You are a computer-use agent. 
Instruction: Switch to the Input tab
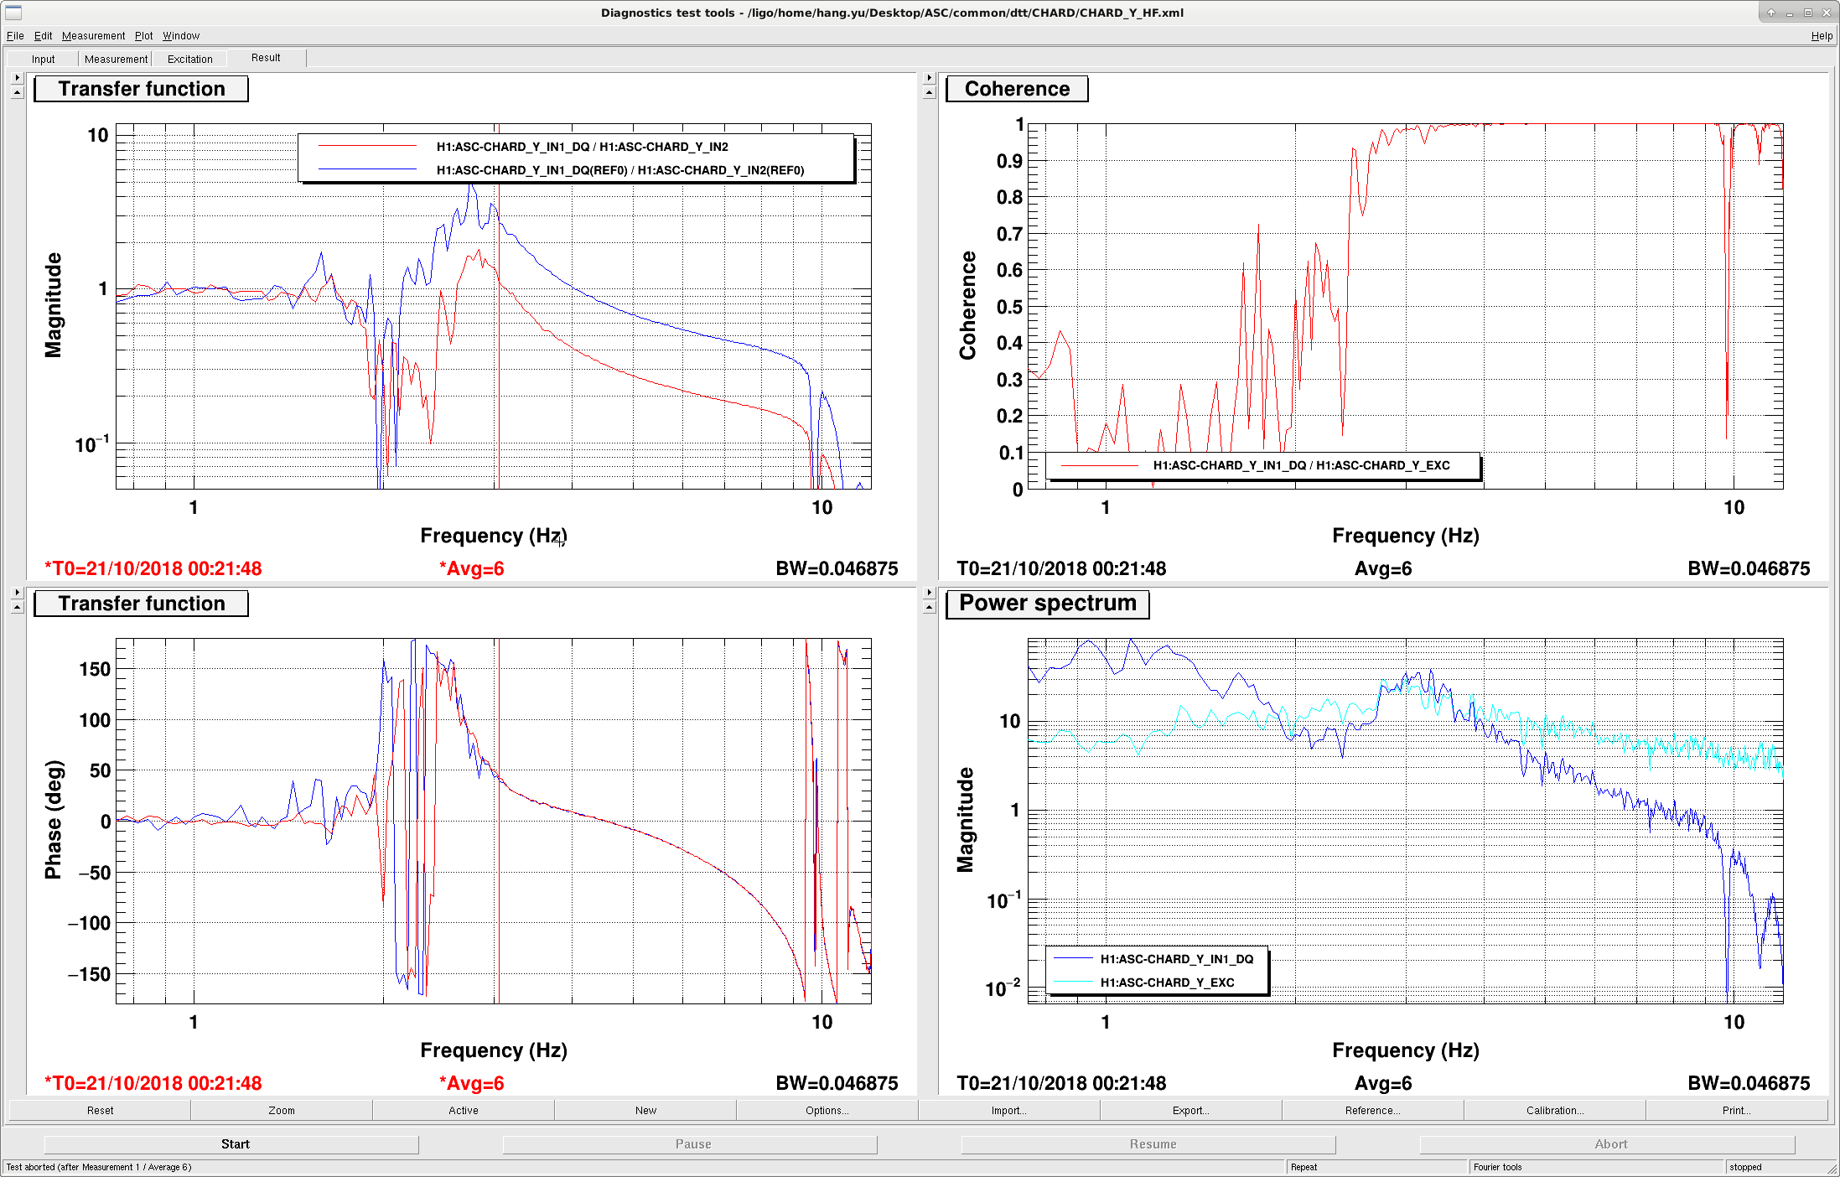click(43, 59)
